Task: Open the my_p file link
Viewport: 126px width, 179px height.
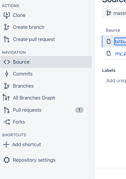Action: coord(120,53)
